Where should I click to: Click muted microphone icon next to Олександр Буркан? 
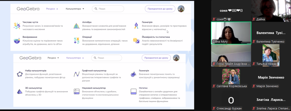pyautogui.click(x=214, y=109)
